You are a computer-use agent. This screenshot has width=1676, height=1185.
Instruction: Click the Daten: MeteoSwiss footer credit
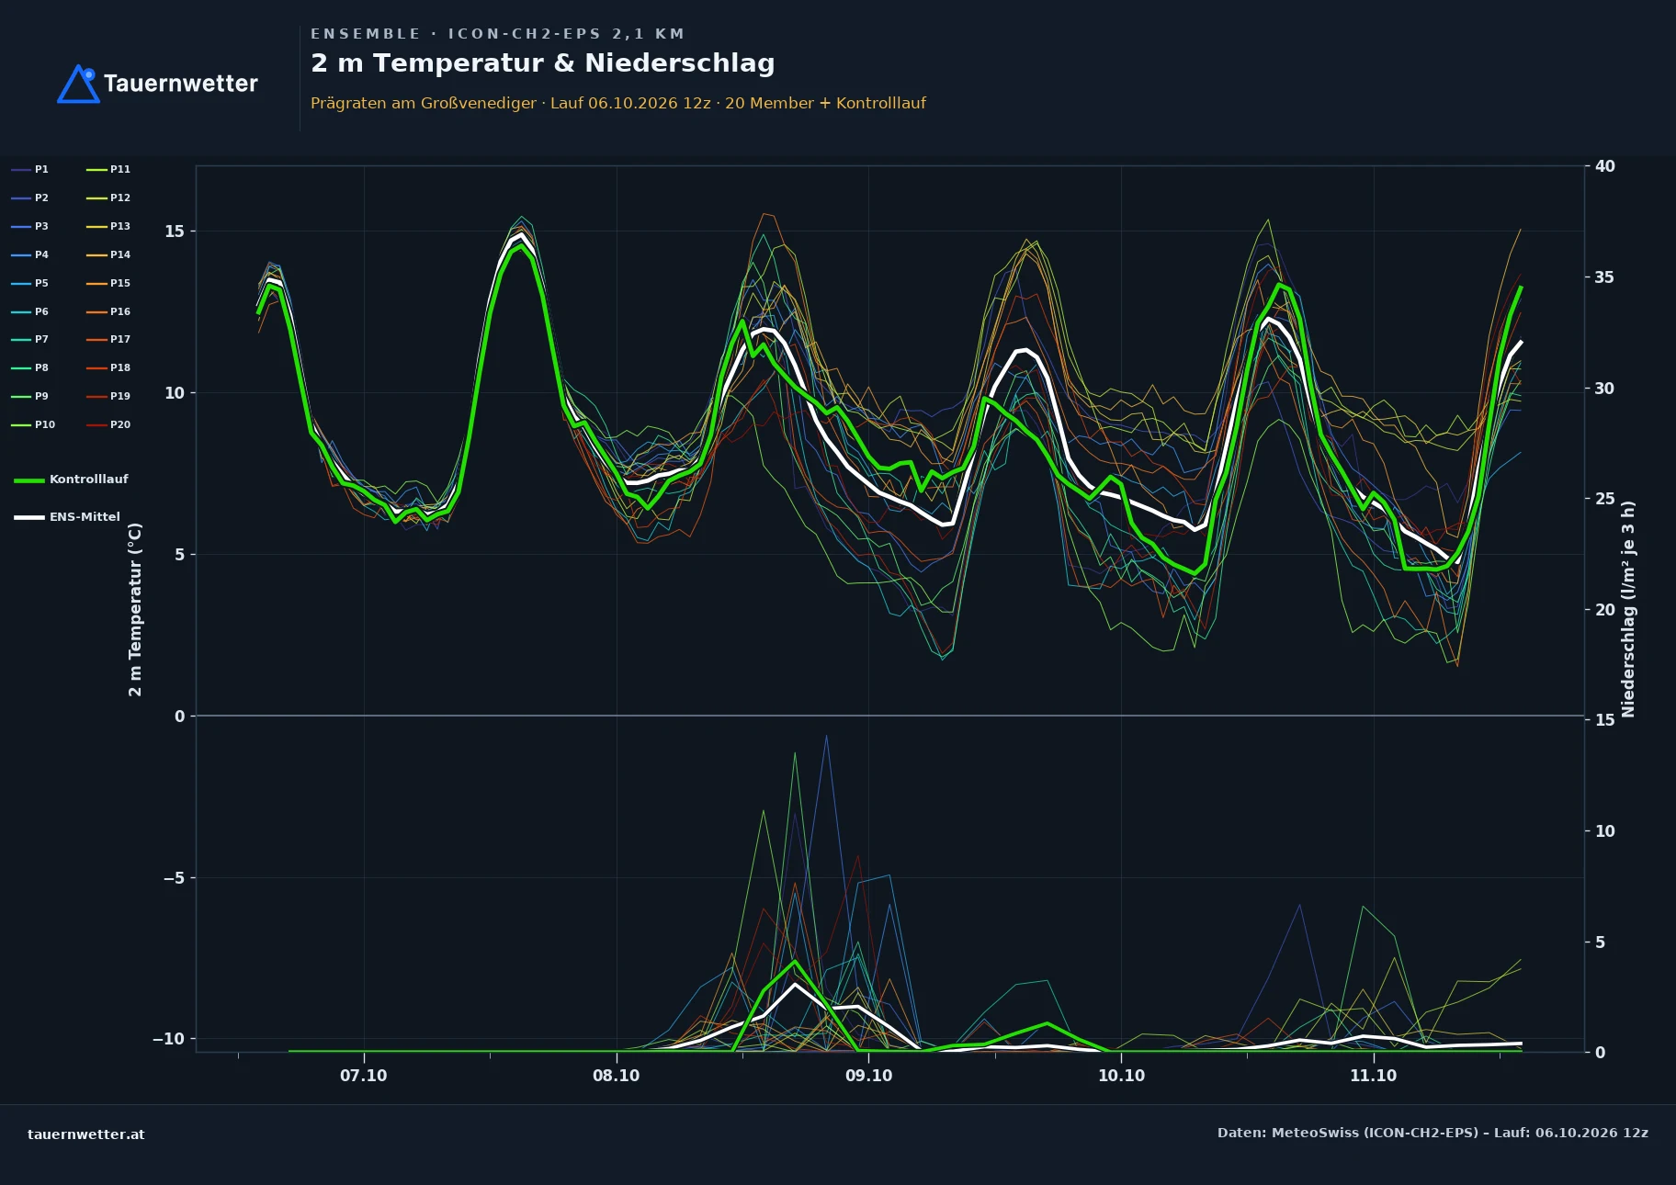click(x=1433, y=1133)
